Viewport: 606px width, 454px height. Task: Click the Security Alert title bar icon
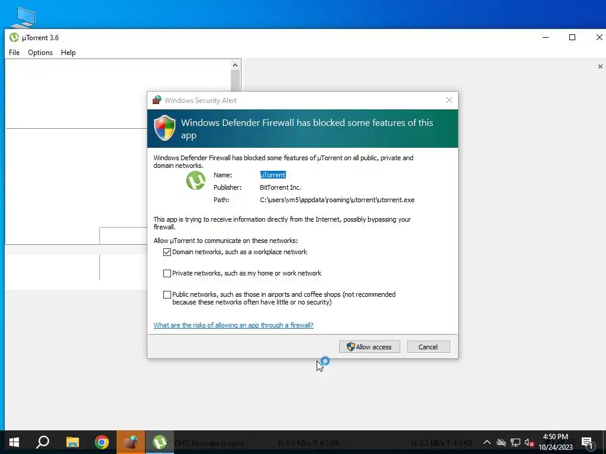(x=157, y=100)
